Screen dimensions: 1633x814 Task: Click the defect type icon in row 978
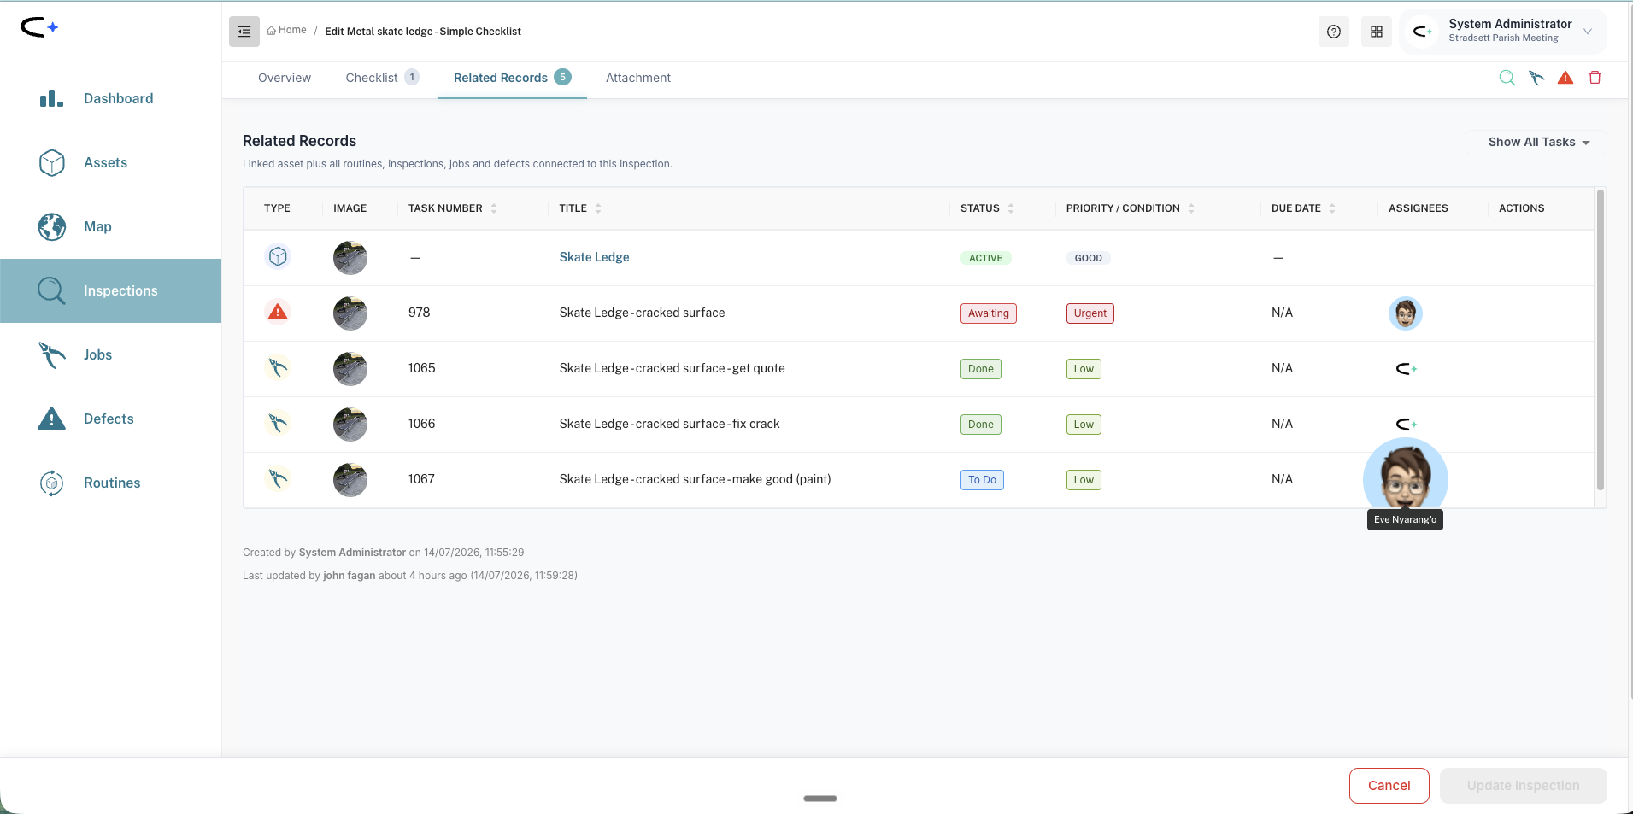pyautogui.click(x=278, y=312)
